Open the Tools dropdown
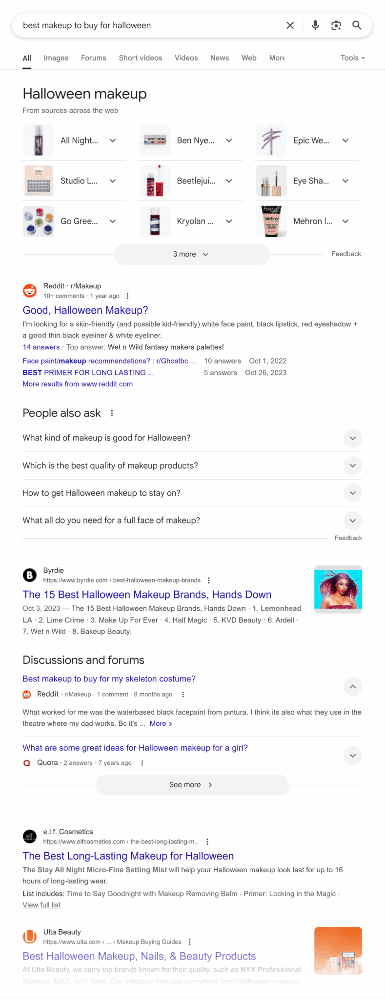 click(353, 58)
